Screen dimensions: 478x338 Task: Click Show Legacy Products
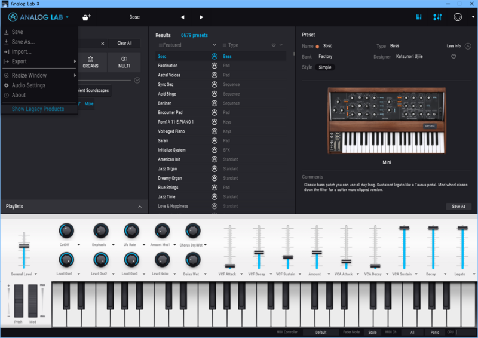pos(38,109)
